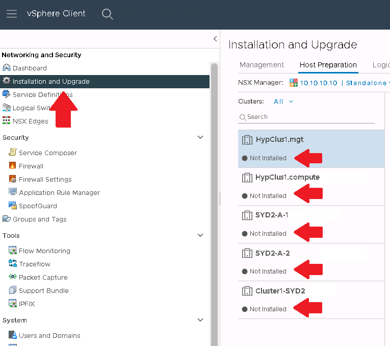
Task: Click the Logical Switches icon
Action: click(7, 108)
